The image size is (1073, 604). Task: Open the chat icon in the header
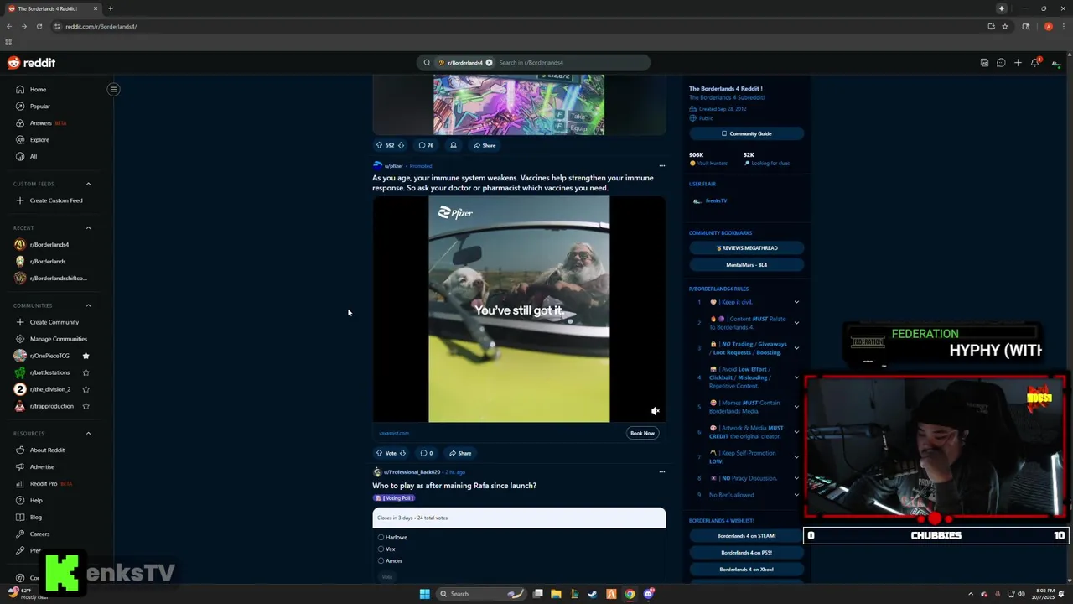pos(1001,63)
